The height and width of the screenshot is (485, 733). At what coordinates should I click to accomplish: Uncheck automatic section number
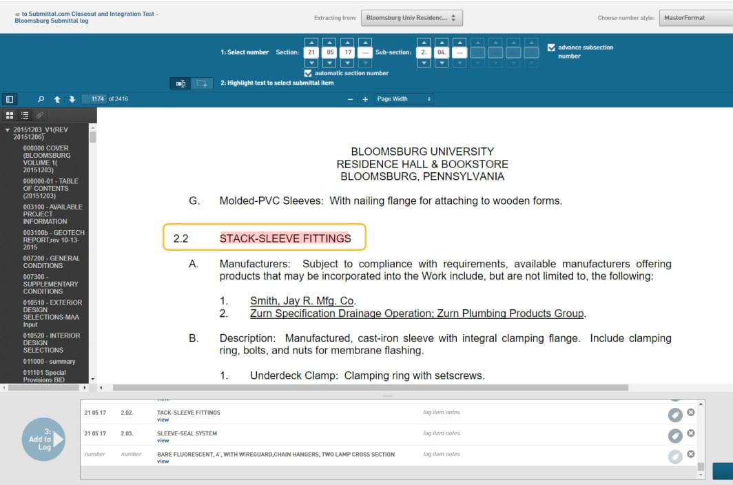(x=308, y=73)
